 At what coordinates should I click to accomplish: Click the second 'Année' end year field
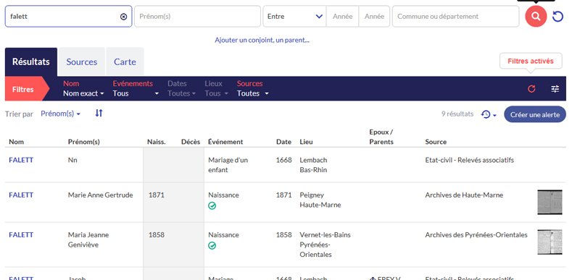click(x=374, y=17)
